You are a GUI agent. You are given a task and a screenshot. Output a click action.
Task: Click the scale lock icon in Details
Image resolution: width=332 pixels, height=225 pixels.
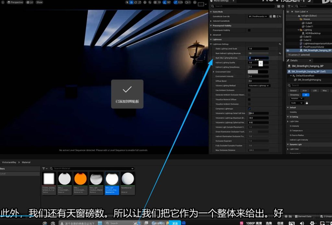pos(307,103)
